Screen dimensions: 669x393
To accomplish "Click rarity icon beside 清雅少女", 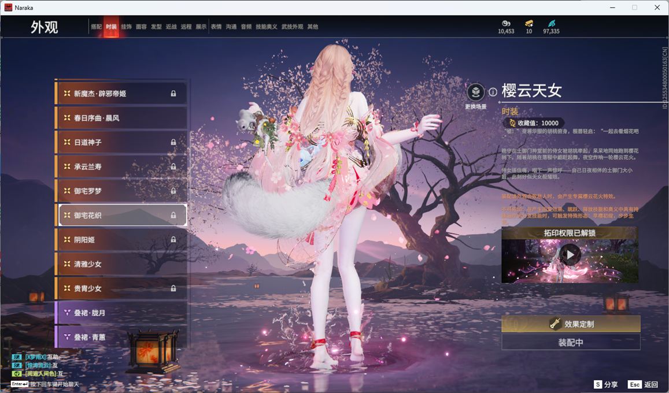I will click(x=67, y=264).
